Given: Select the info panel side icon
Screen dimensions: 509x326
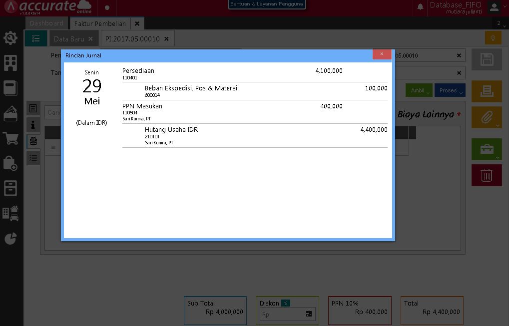Looking at the screenshot, I should pos(33,125).
